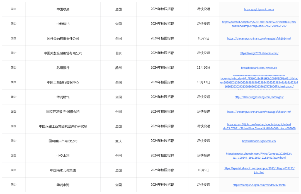Select the 中国工商银行数据中心 cell
The width and height of the screenshot is (301, 194).
tap(63, 83)
